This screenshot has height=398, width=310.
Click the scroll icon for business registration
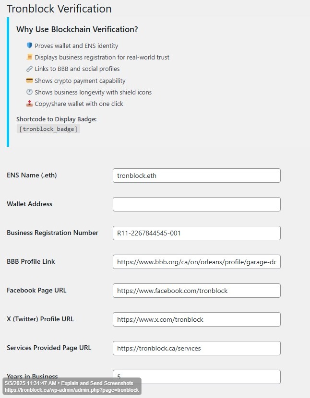29,57
